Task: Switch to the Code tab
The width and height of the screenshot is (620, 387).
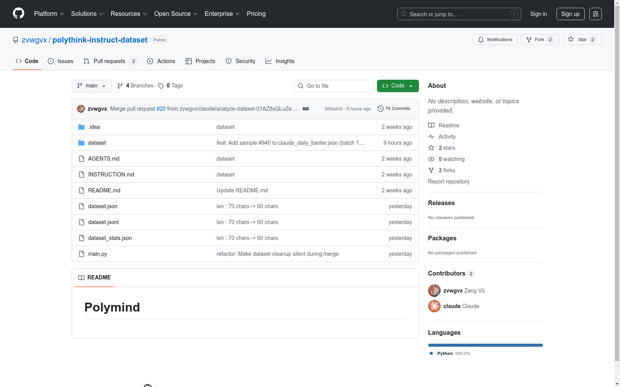Action: pyautogui.click(x=27, y=61)
